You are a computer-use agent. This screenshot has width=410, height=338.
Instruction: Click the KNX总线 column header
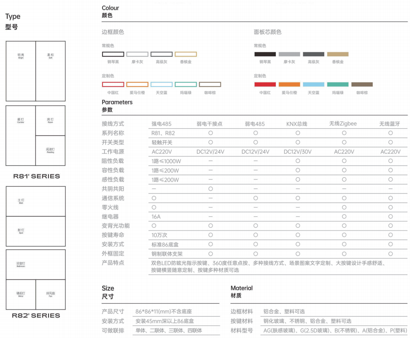coord(297,124)
